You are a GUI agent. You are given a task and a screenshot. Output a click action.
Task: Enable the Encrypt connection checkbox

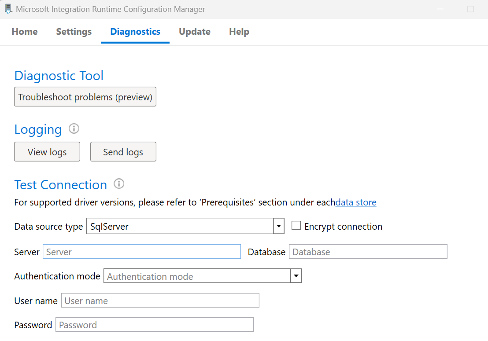pyautogui.click(x=296, y=225)
